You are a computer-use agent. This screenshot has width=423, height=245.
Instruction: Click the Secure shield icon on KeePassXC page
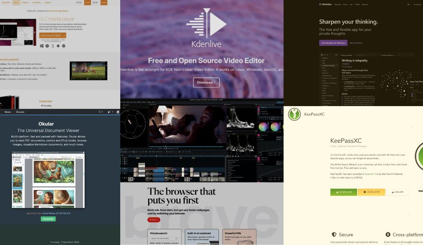334,234
